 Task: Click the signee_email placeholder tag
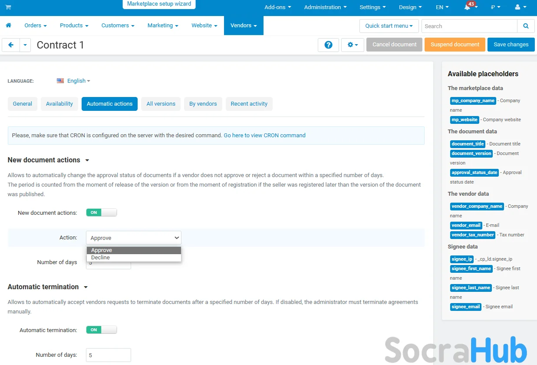[x=466, y=307]
